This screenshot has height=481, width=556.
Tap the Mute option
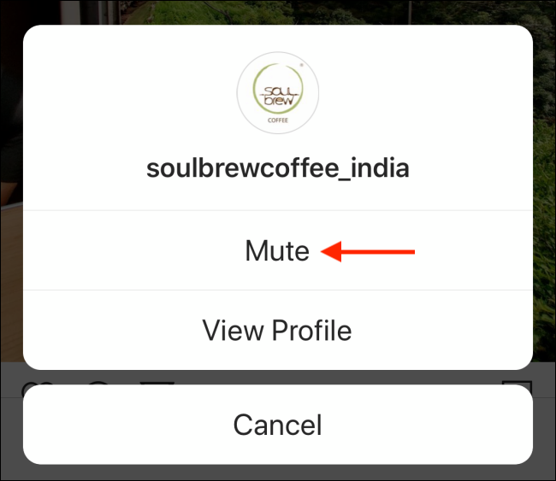point(278,250)
